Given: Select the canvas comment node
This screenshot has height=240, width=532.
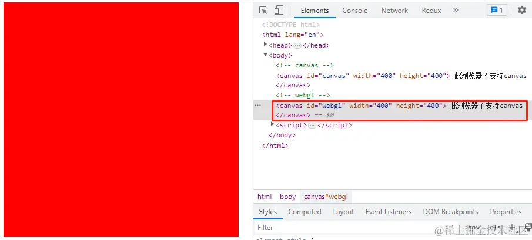Looking at the screenshot, I should pos(305,65).
